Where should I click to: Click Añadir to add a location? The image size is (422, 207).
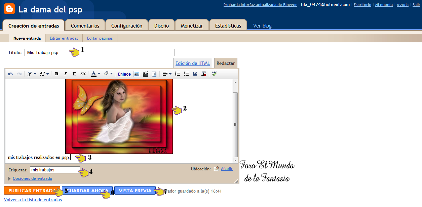click(227, 169)
